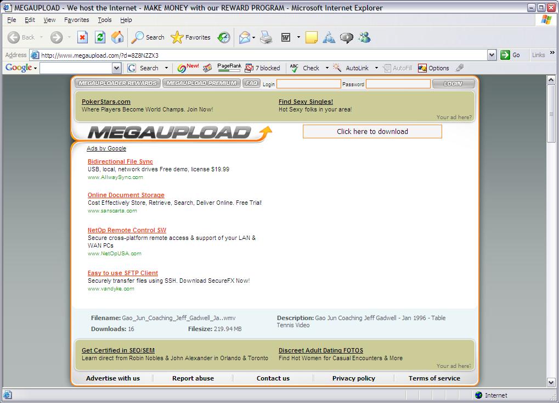This screenshot has width=559, height=403.
Task: Click 'Click here to download' button
Action: [x=372, y=131]
